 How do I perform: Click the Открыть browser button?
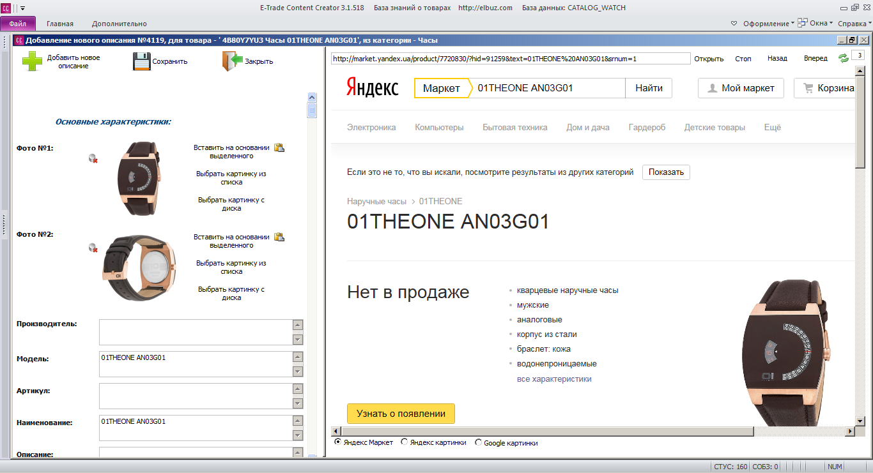[x=709, y=59]
